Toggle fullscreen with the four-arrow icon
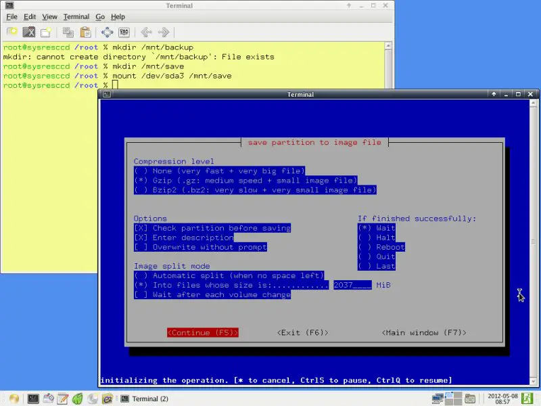Screen dimensions: 541x406 point(107,32)
